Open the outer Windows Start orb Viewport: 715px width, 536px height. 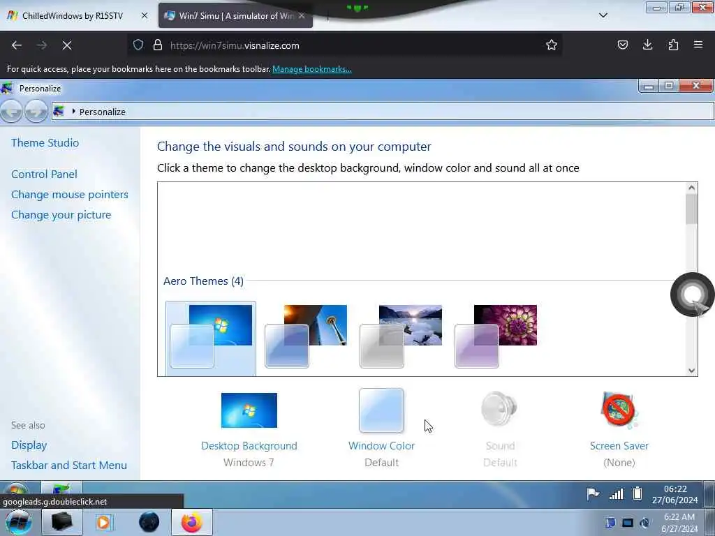(18, 522)
